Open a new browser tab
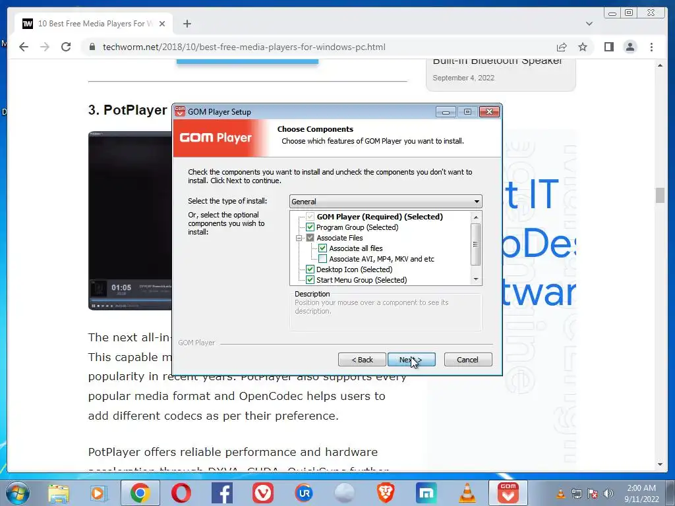The width and height of the screenshot is (675, 506). pyautogui.click(x=187, y=24)
